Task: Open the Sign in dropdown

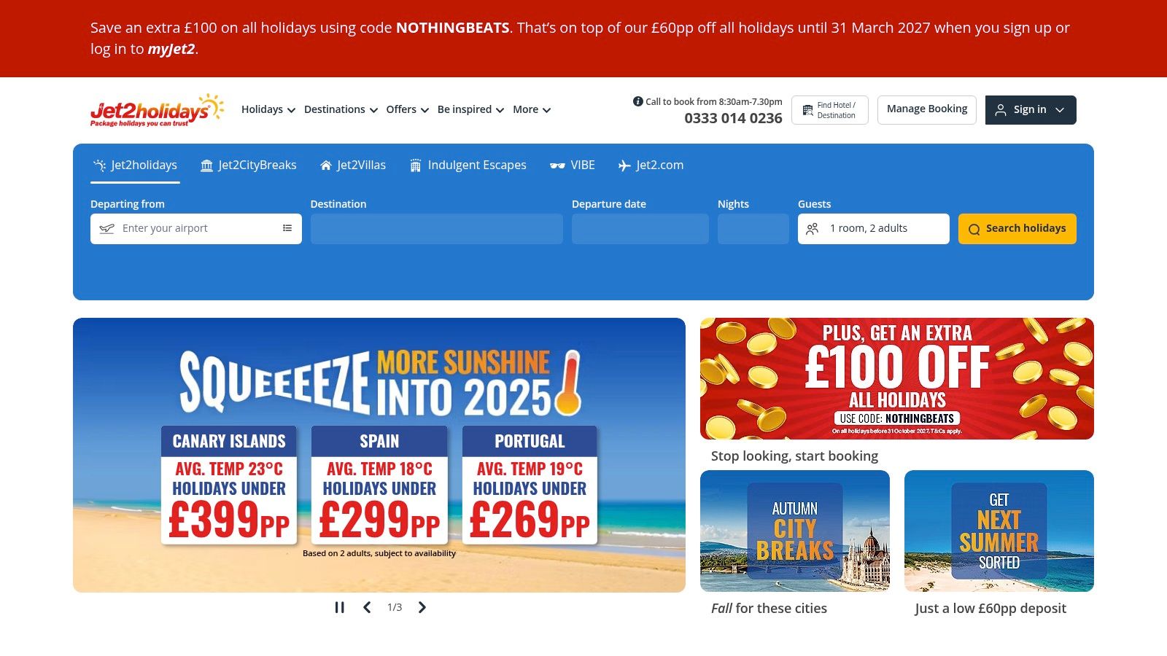Action: [1030, 110]
